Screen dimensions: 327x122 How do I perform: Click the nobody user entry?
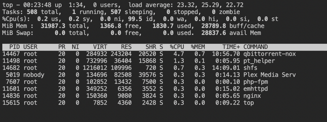[x=34, y=75]
